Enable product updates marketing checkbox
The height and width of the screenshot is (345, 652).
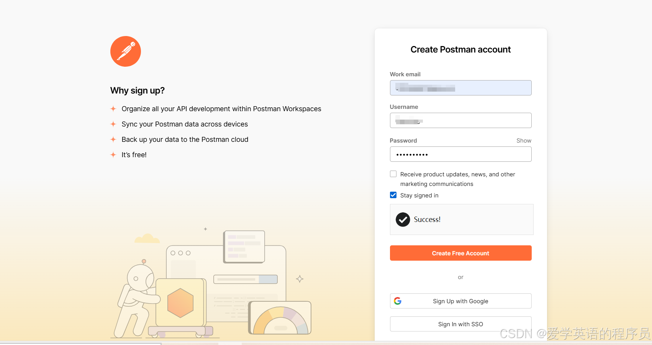(393, 174)
